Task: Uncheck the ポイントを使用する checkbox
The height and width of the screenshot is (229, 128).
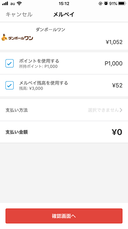Action: 10,63
